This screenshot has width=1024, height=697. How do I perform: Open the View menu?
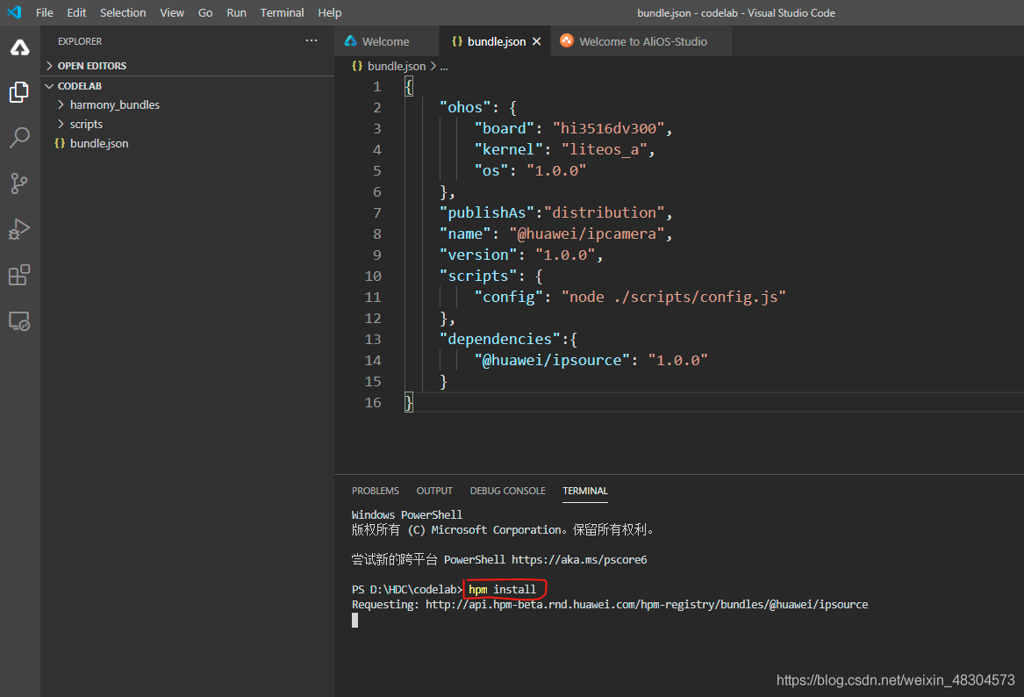click(x=172, y=12)
